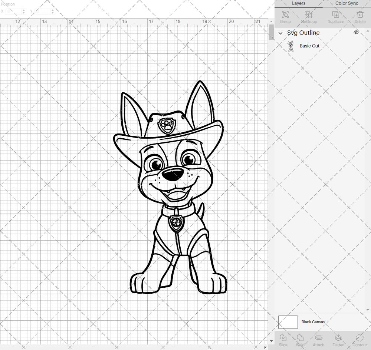Click the Y position input field

tap(43, 11)
